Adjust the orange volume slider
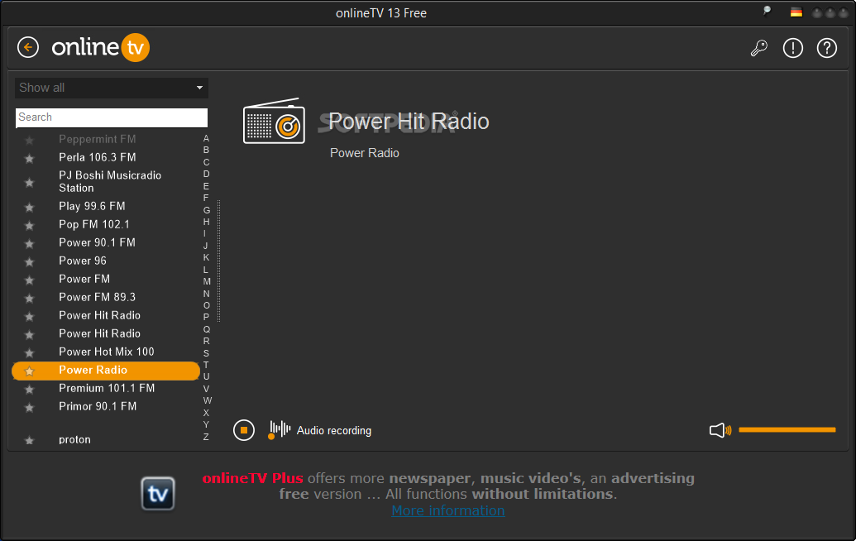856x541 pixels. (x=787, y=429)
